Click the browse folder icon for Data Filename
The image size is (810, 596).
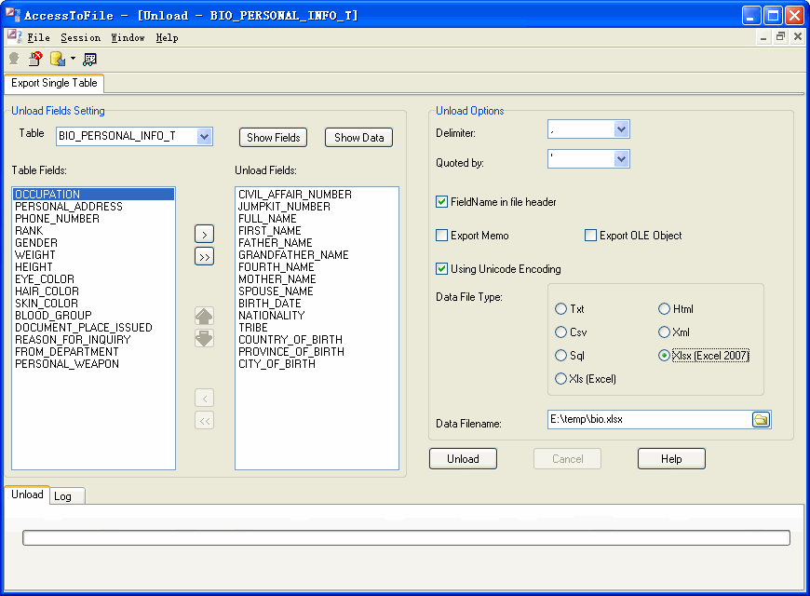761,419
